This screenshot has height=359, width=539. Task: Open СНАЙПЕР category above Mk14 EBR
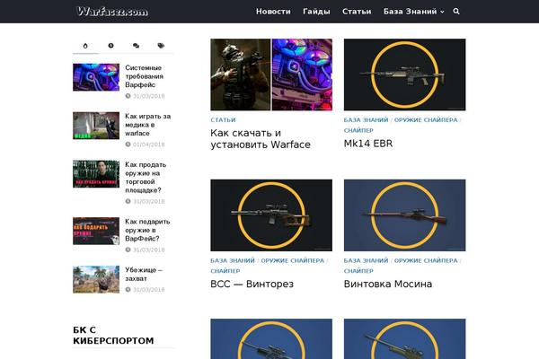click(x=358, y=130)
